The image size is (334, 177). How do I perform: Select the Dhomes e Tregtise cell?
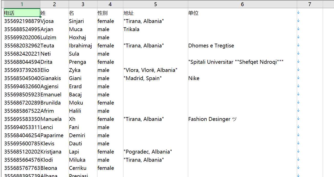[242, 46]
